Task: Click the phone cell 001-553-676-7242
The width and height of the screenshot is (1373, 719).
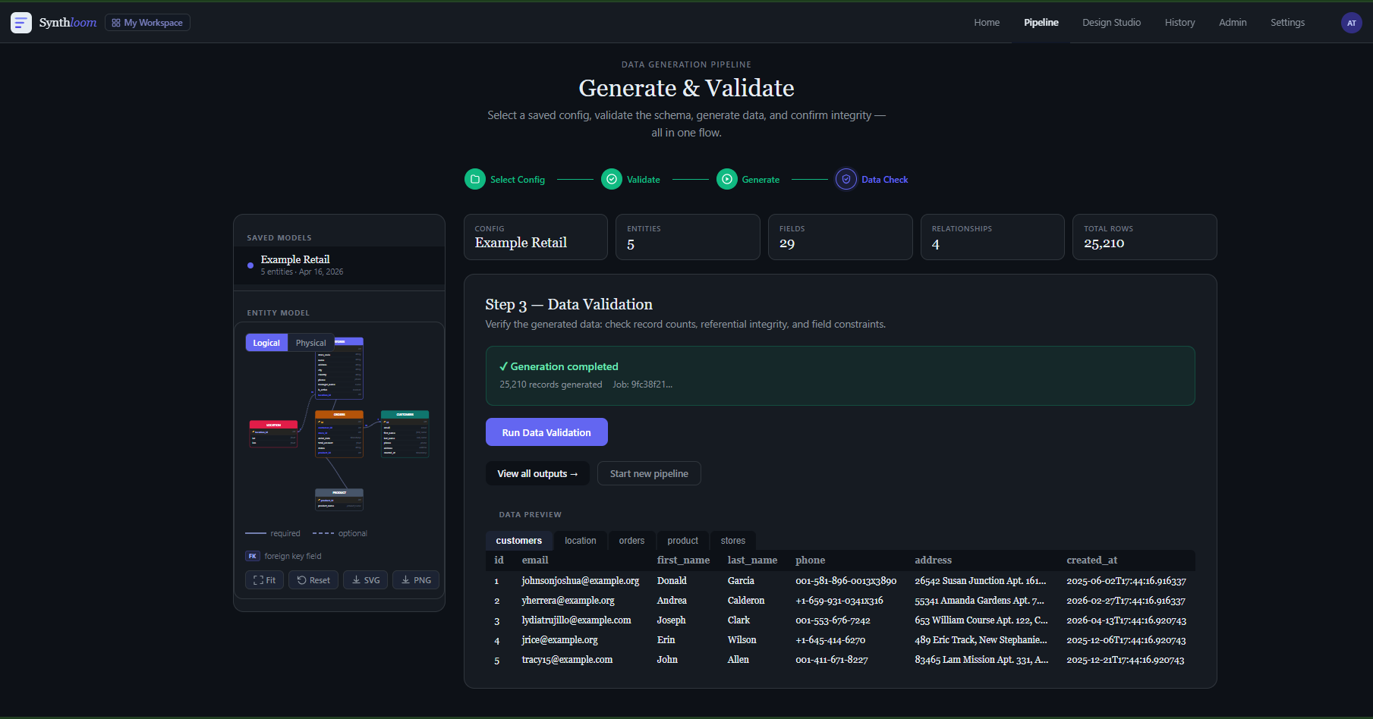Action: pyautogui.click(x=833, y=620)
